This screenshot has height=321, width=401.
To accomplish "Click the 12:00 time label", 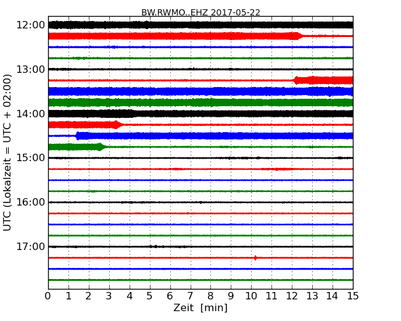I will click(x=31, y=25).
